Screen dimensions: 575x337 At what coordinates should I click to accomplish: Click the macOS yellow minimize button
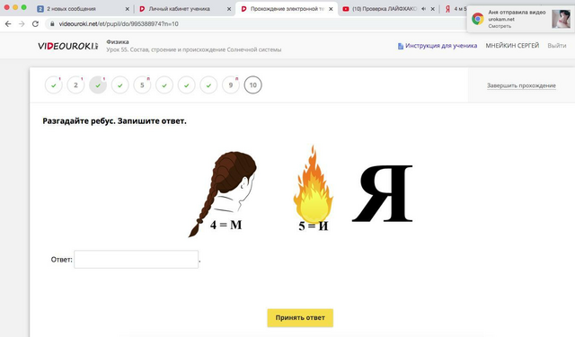tap(15, 7)
